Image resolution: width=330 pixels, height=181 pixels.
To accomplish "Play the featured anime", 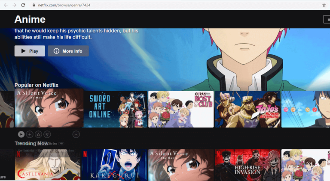I will pyautogui.click(x=30, y=51).
